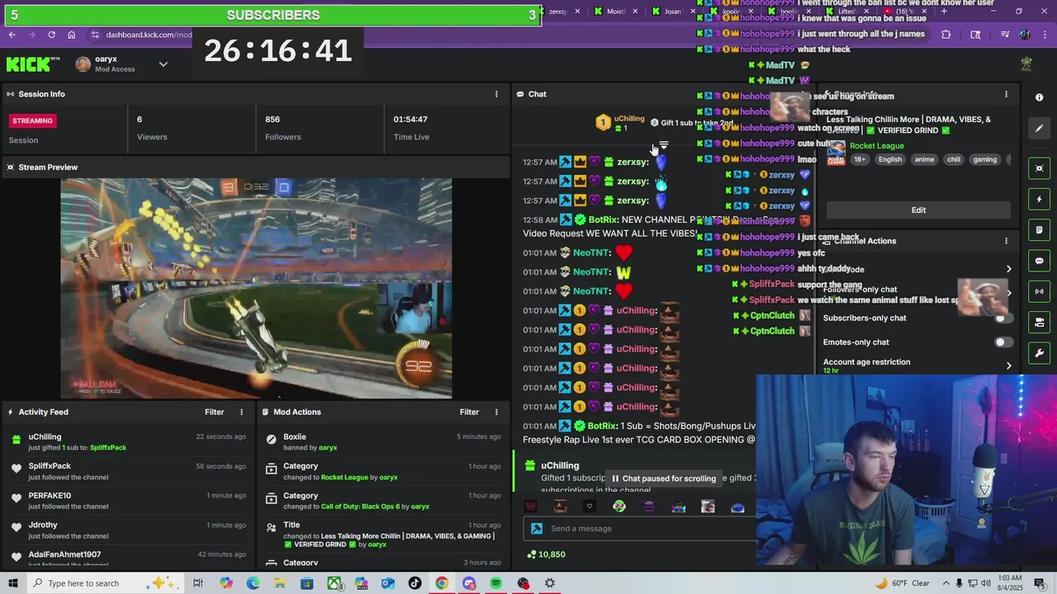The width and height of the screenshot is (1057, 594).
Task: Pick the blue button emote in emote bar
Action: 737,507
